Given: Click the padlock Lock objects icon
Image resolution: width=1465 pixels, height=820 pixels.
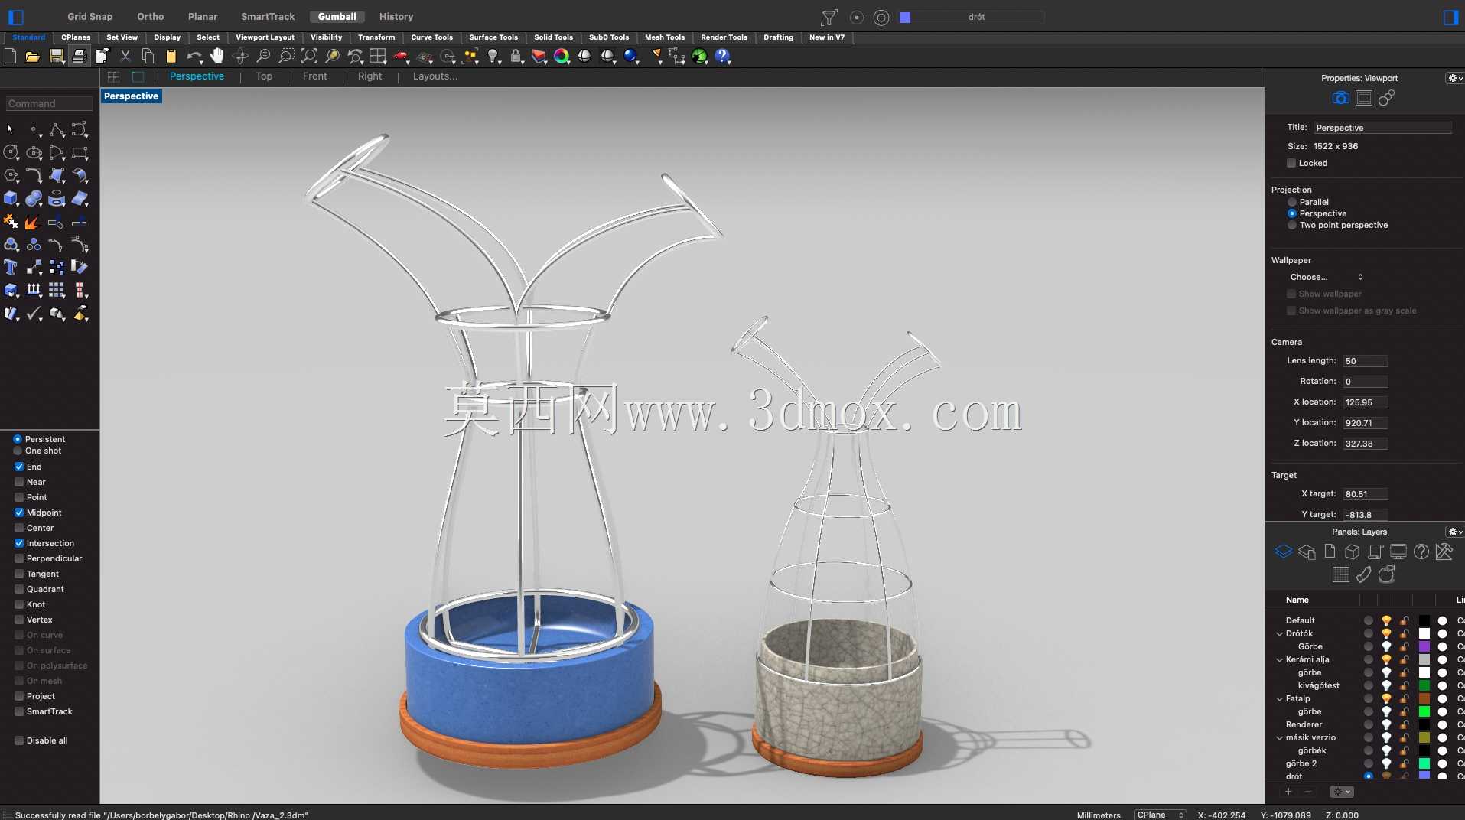Looking at the screenshot, I should pos(516,56).
